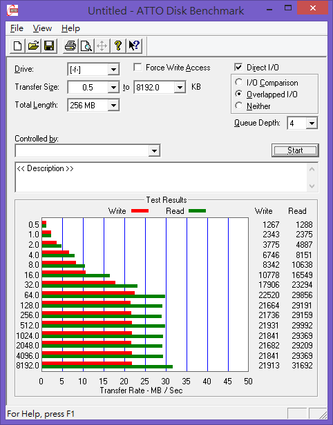Uncheck the Direct I/O checkbox
Screen dimensions: 333x425
(x=238, y=67)
